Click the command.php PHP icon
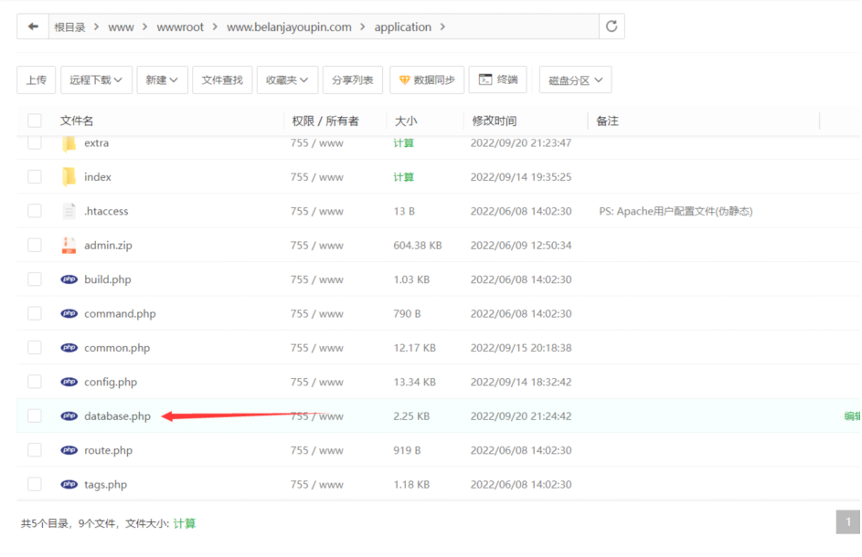Screen dimensions: 862x557 (x=69, y=314)
